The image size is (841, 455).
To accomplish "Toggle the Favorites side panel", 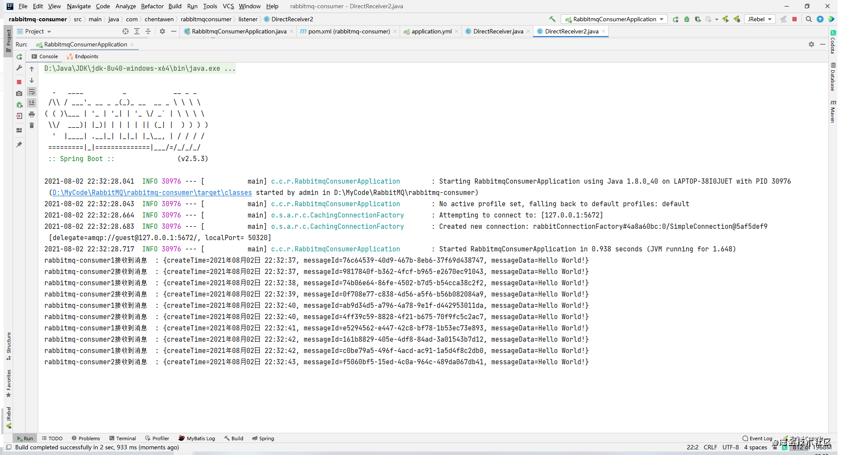I will click(8, 383).
